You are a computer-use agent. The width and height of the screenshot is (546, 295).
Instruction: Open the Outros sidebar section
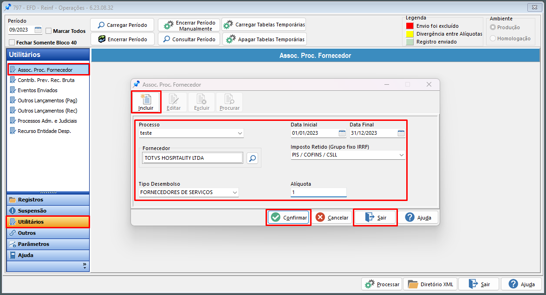point(48,233)
